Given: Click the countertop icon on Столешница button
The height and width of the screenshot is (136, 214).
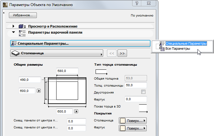Looking at the screenshot, I should click(x=15, y=53).
